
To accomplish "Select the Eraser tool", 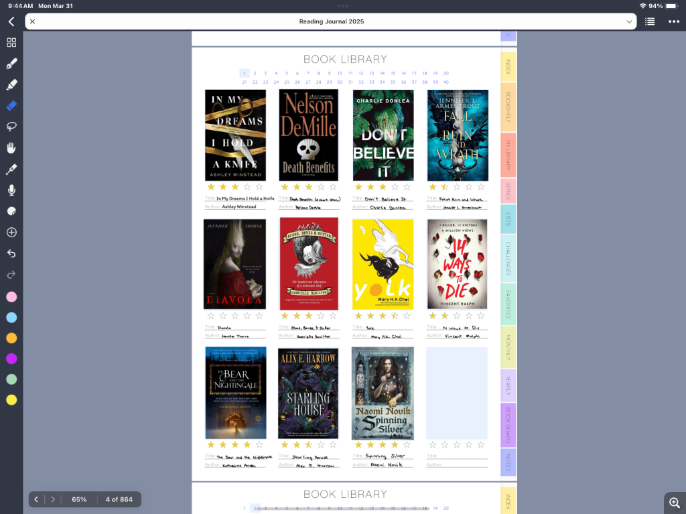I will tap(11, 105).
